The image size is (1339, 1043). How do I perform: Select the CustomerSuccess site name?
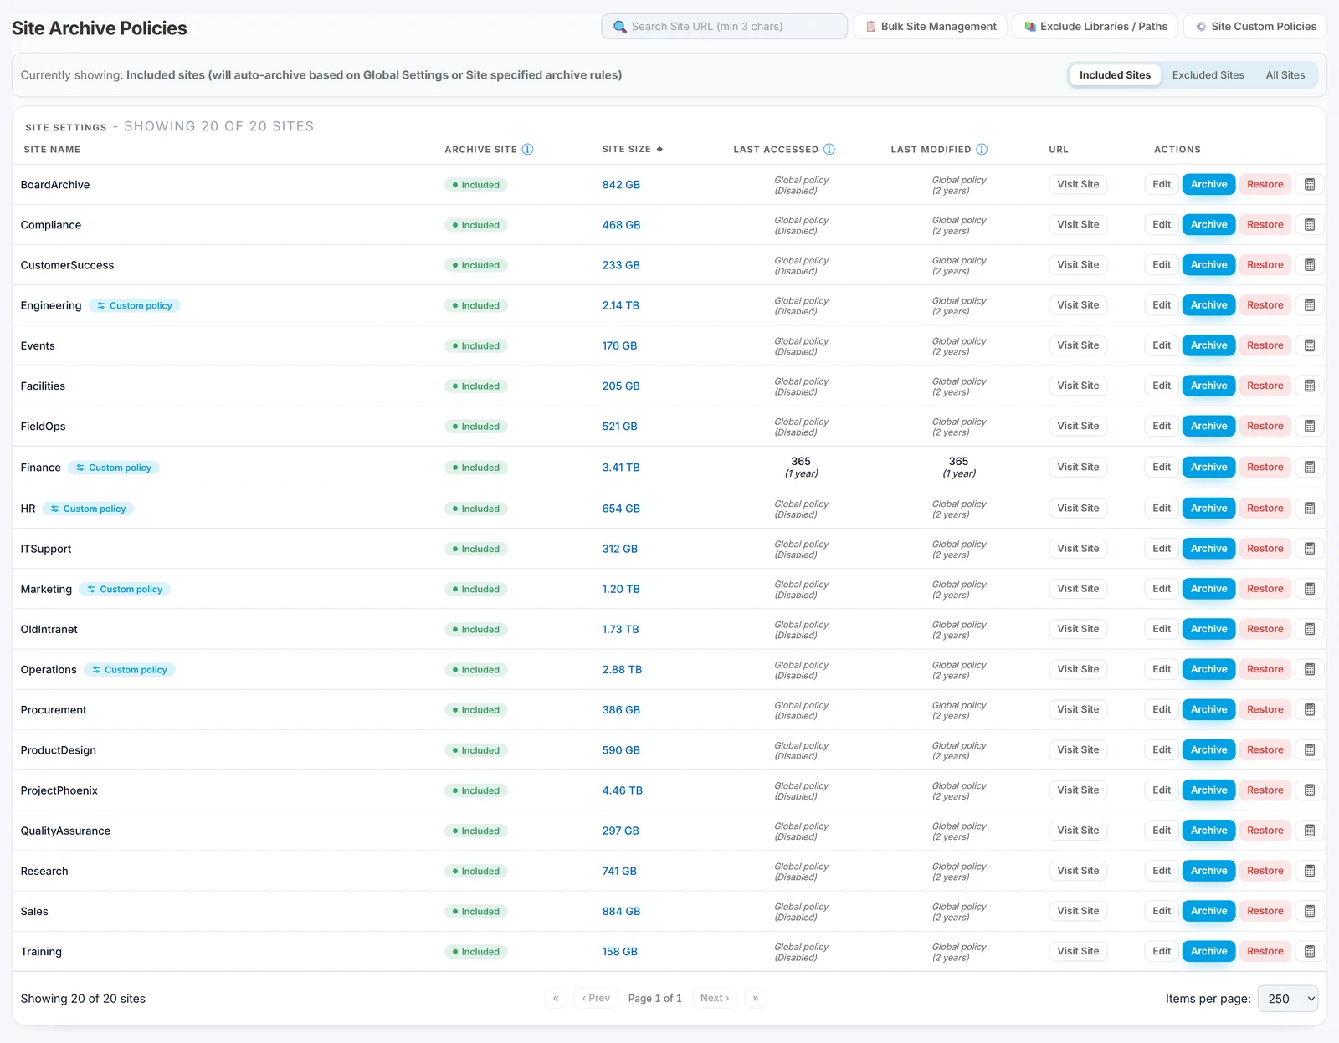click(x=67, y=265)
